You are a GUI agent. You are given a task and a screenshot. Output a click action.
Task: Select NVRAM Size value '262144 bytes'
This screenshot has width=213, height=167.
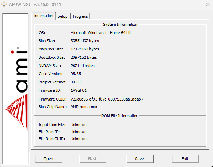[x=82, y=66]
